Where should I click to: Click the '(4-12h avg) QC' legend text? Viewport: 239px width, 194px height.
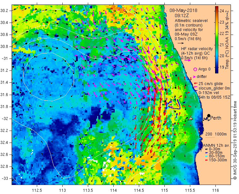coord(195,53)
